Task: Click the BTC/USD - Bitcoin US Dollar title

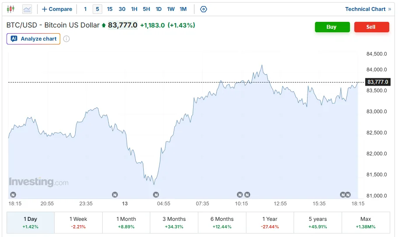Action: [53, 25]
